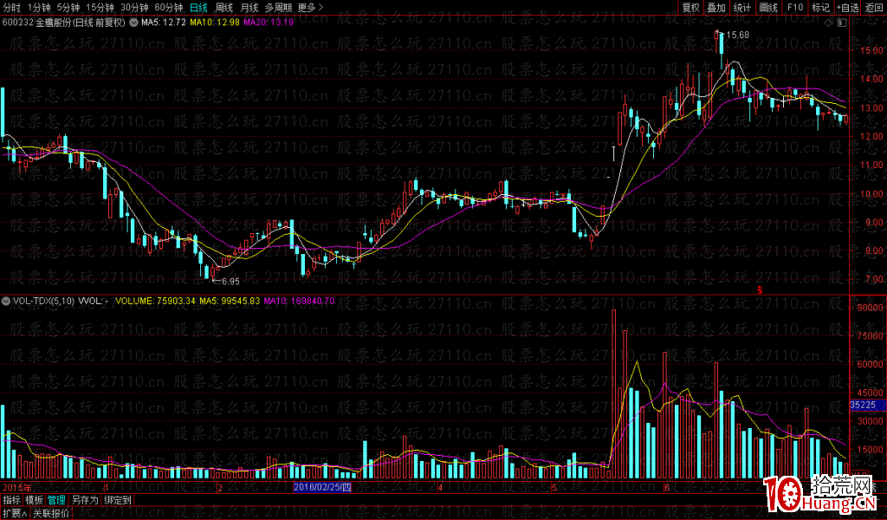The width and height of the screenshot is (887, 520).
Task: Select the 60分钟 period tab
Action: [169, 7]
